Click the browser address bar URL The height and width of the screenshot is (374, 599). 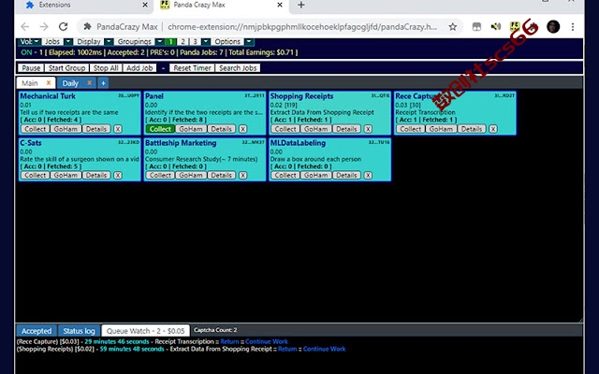302,27
